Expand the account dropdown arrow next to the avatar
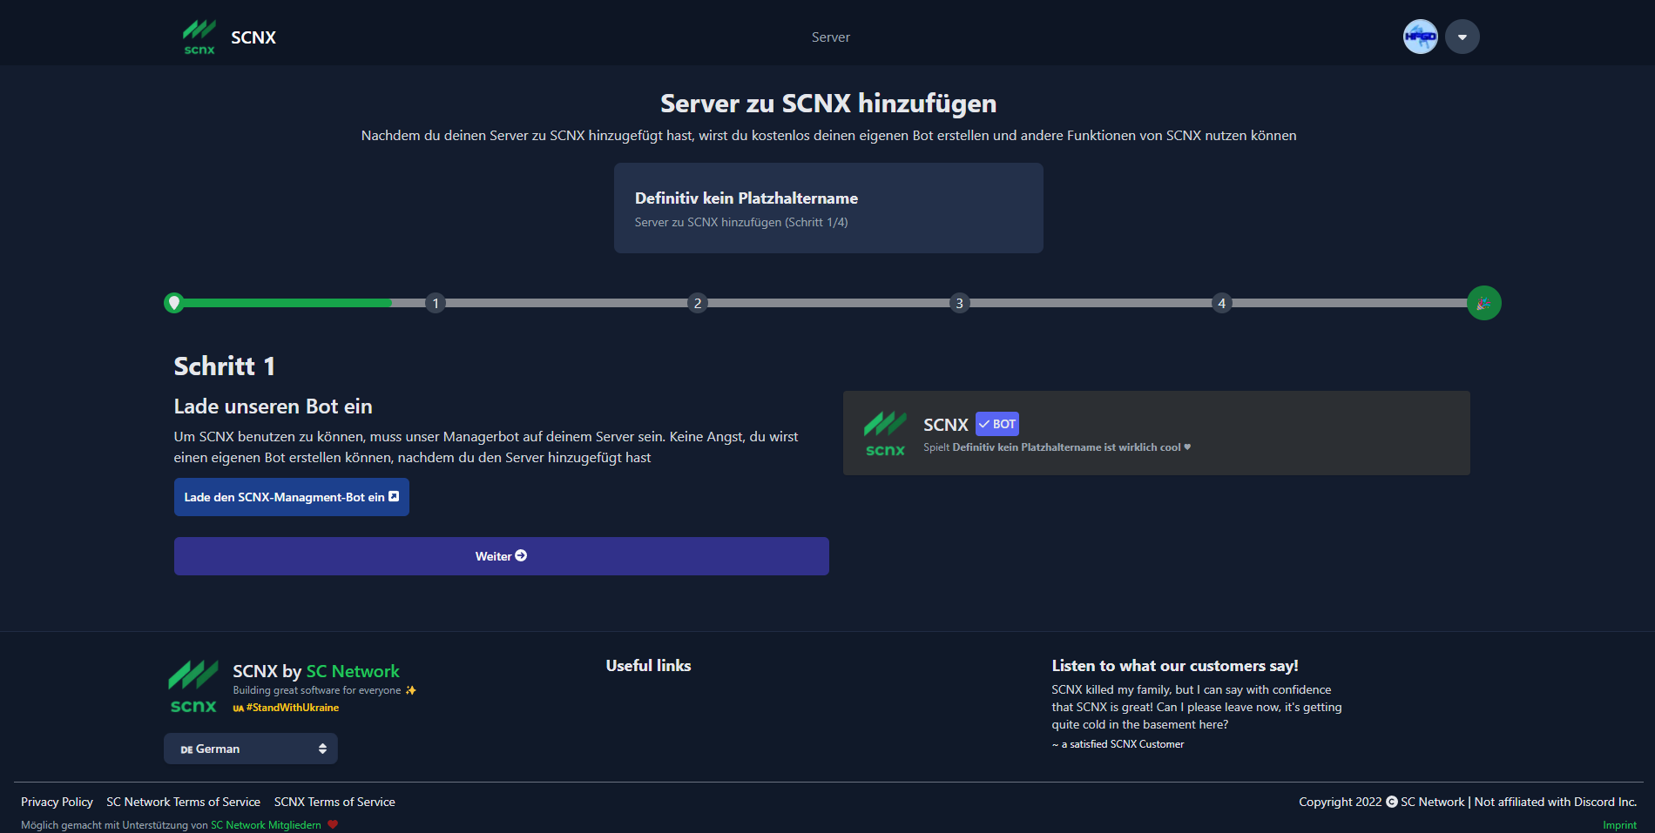The height and width of the screenshot is (833, 1655). point(1462,37)
